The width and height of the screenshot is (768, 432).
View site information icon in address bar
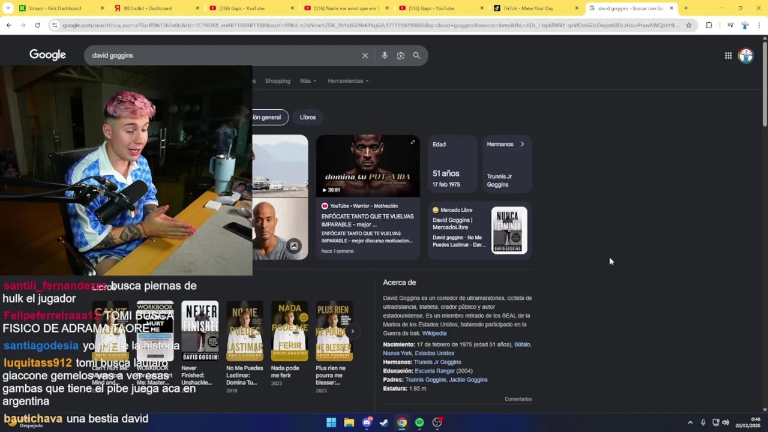(55, 25)
